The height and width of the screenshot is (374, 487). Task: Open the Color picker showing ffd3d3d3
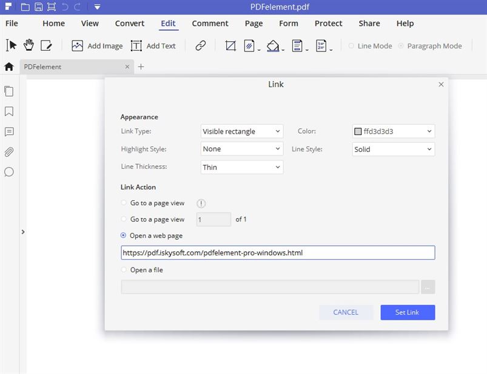(394, 131)
